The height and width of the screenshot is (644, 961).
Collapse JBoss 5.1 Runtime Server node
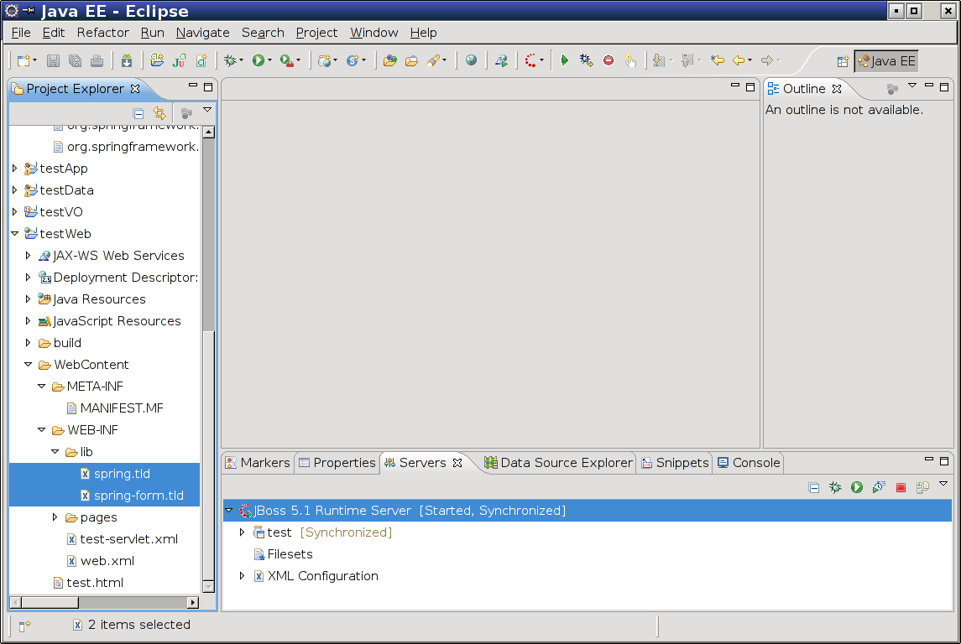[x=229, y=511]
